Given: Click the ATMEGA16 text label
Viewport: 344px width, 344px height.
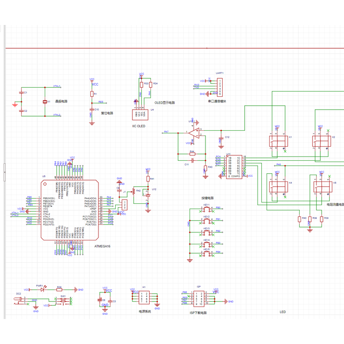Looking at the screenshot, I should (x=102, y=246).
